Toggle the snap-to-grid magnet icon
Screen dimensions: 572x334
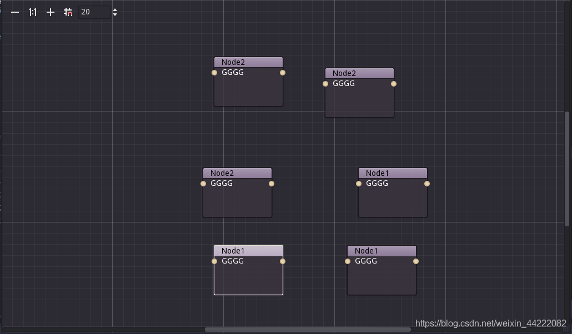point(68,12)
